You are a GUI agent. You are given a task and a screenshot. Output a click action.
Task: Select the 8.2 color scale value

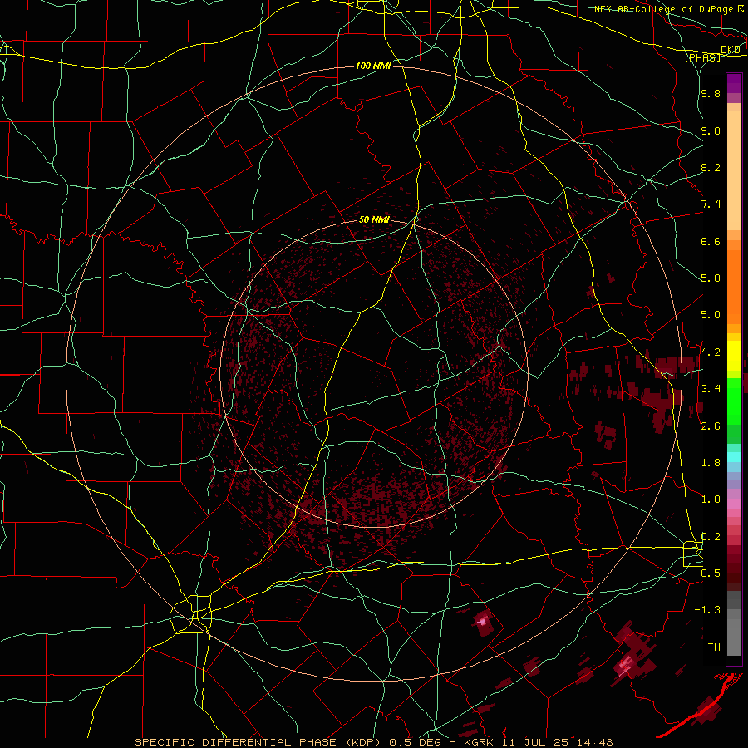tap(711, 167)
